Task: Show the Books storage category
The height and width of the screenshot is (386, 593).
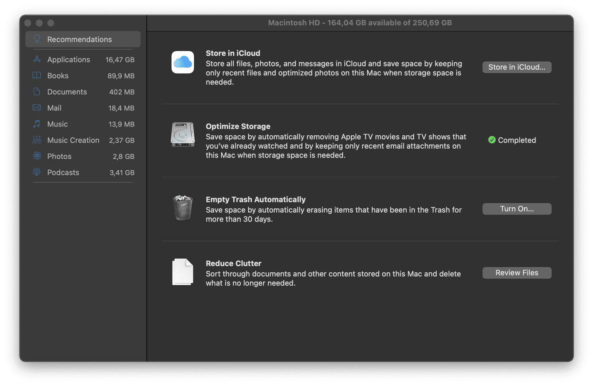Action: (x=83, y=76)
